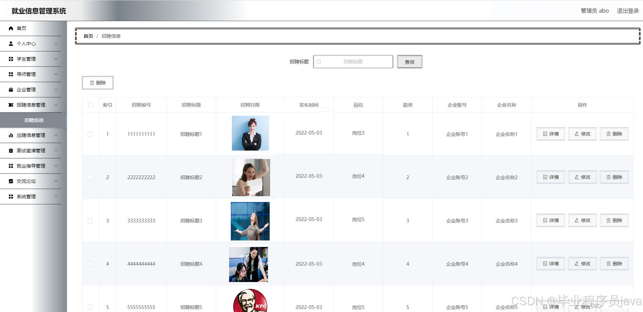Check the checkbox for row 2222222222

coord(90,177)
